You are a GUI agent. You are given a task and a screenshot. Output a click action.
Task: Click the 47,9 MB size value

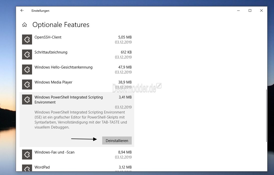point(125,67)
